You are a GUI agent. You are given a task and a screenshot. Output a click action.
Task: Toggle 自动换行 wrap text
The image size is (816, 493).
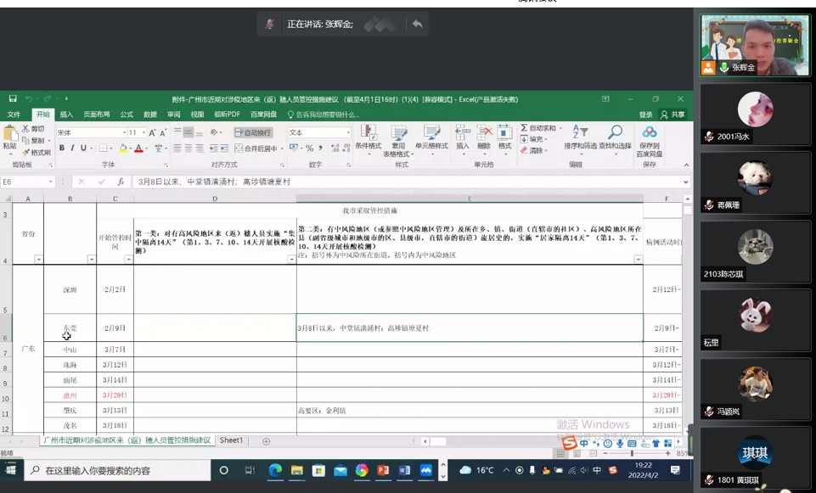coord(253,133)
